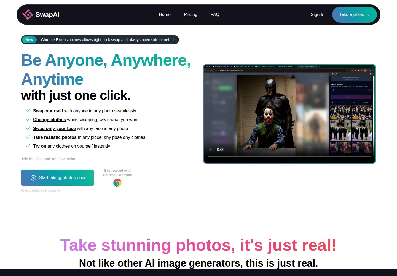Click Sign In
The width and height of the screenshot is (397, 276).
click(317, 15)
